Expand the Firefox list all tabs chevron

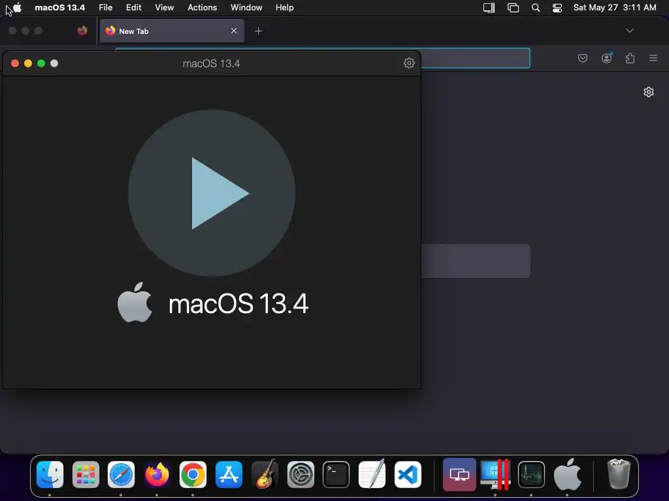(629, 31)
